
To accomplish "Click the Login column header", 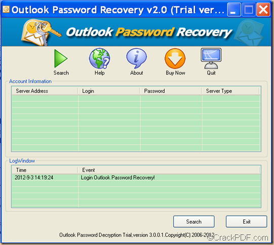I will point(109,91).
